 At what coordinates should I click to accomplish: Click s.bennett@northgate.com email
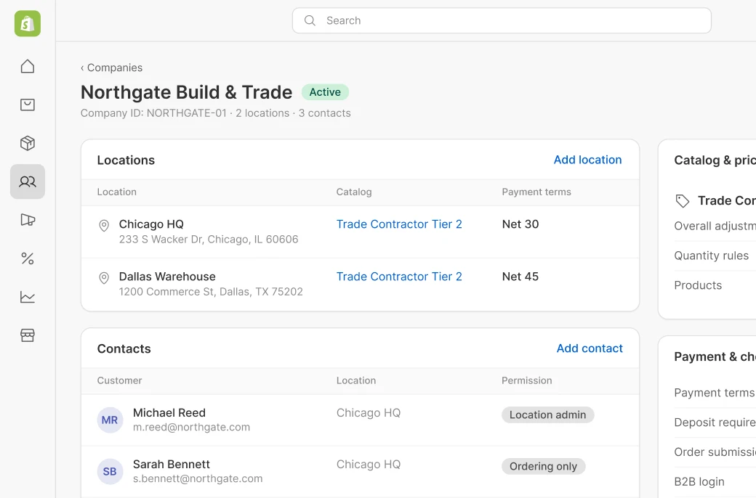[x=198, y=478]
